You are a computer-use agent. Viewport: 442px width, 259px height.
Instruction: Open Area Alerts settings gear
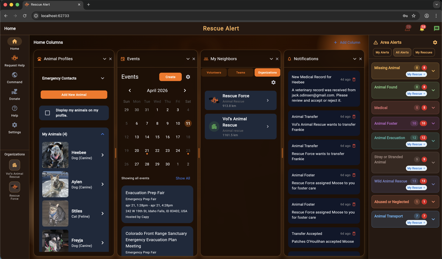click(435, 43)
